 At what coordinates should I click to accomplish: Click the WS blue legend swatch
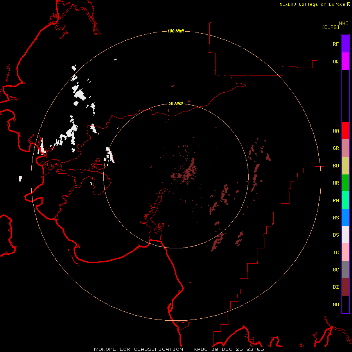[345, 217]
